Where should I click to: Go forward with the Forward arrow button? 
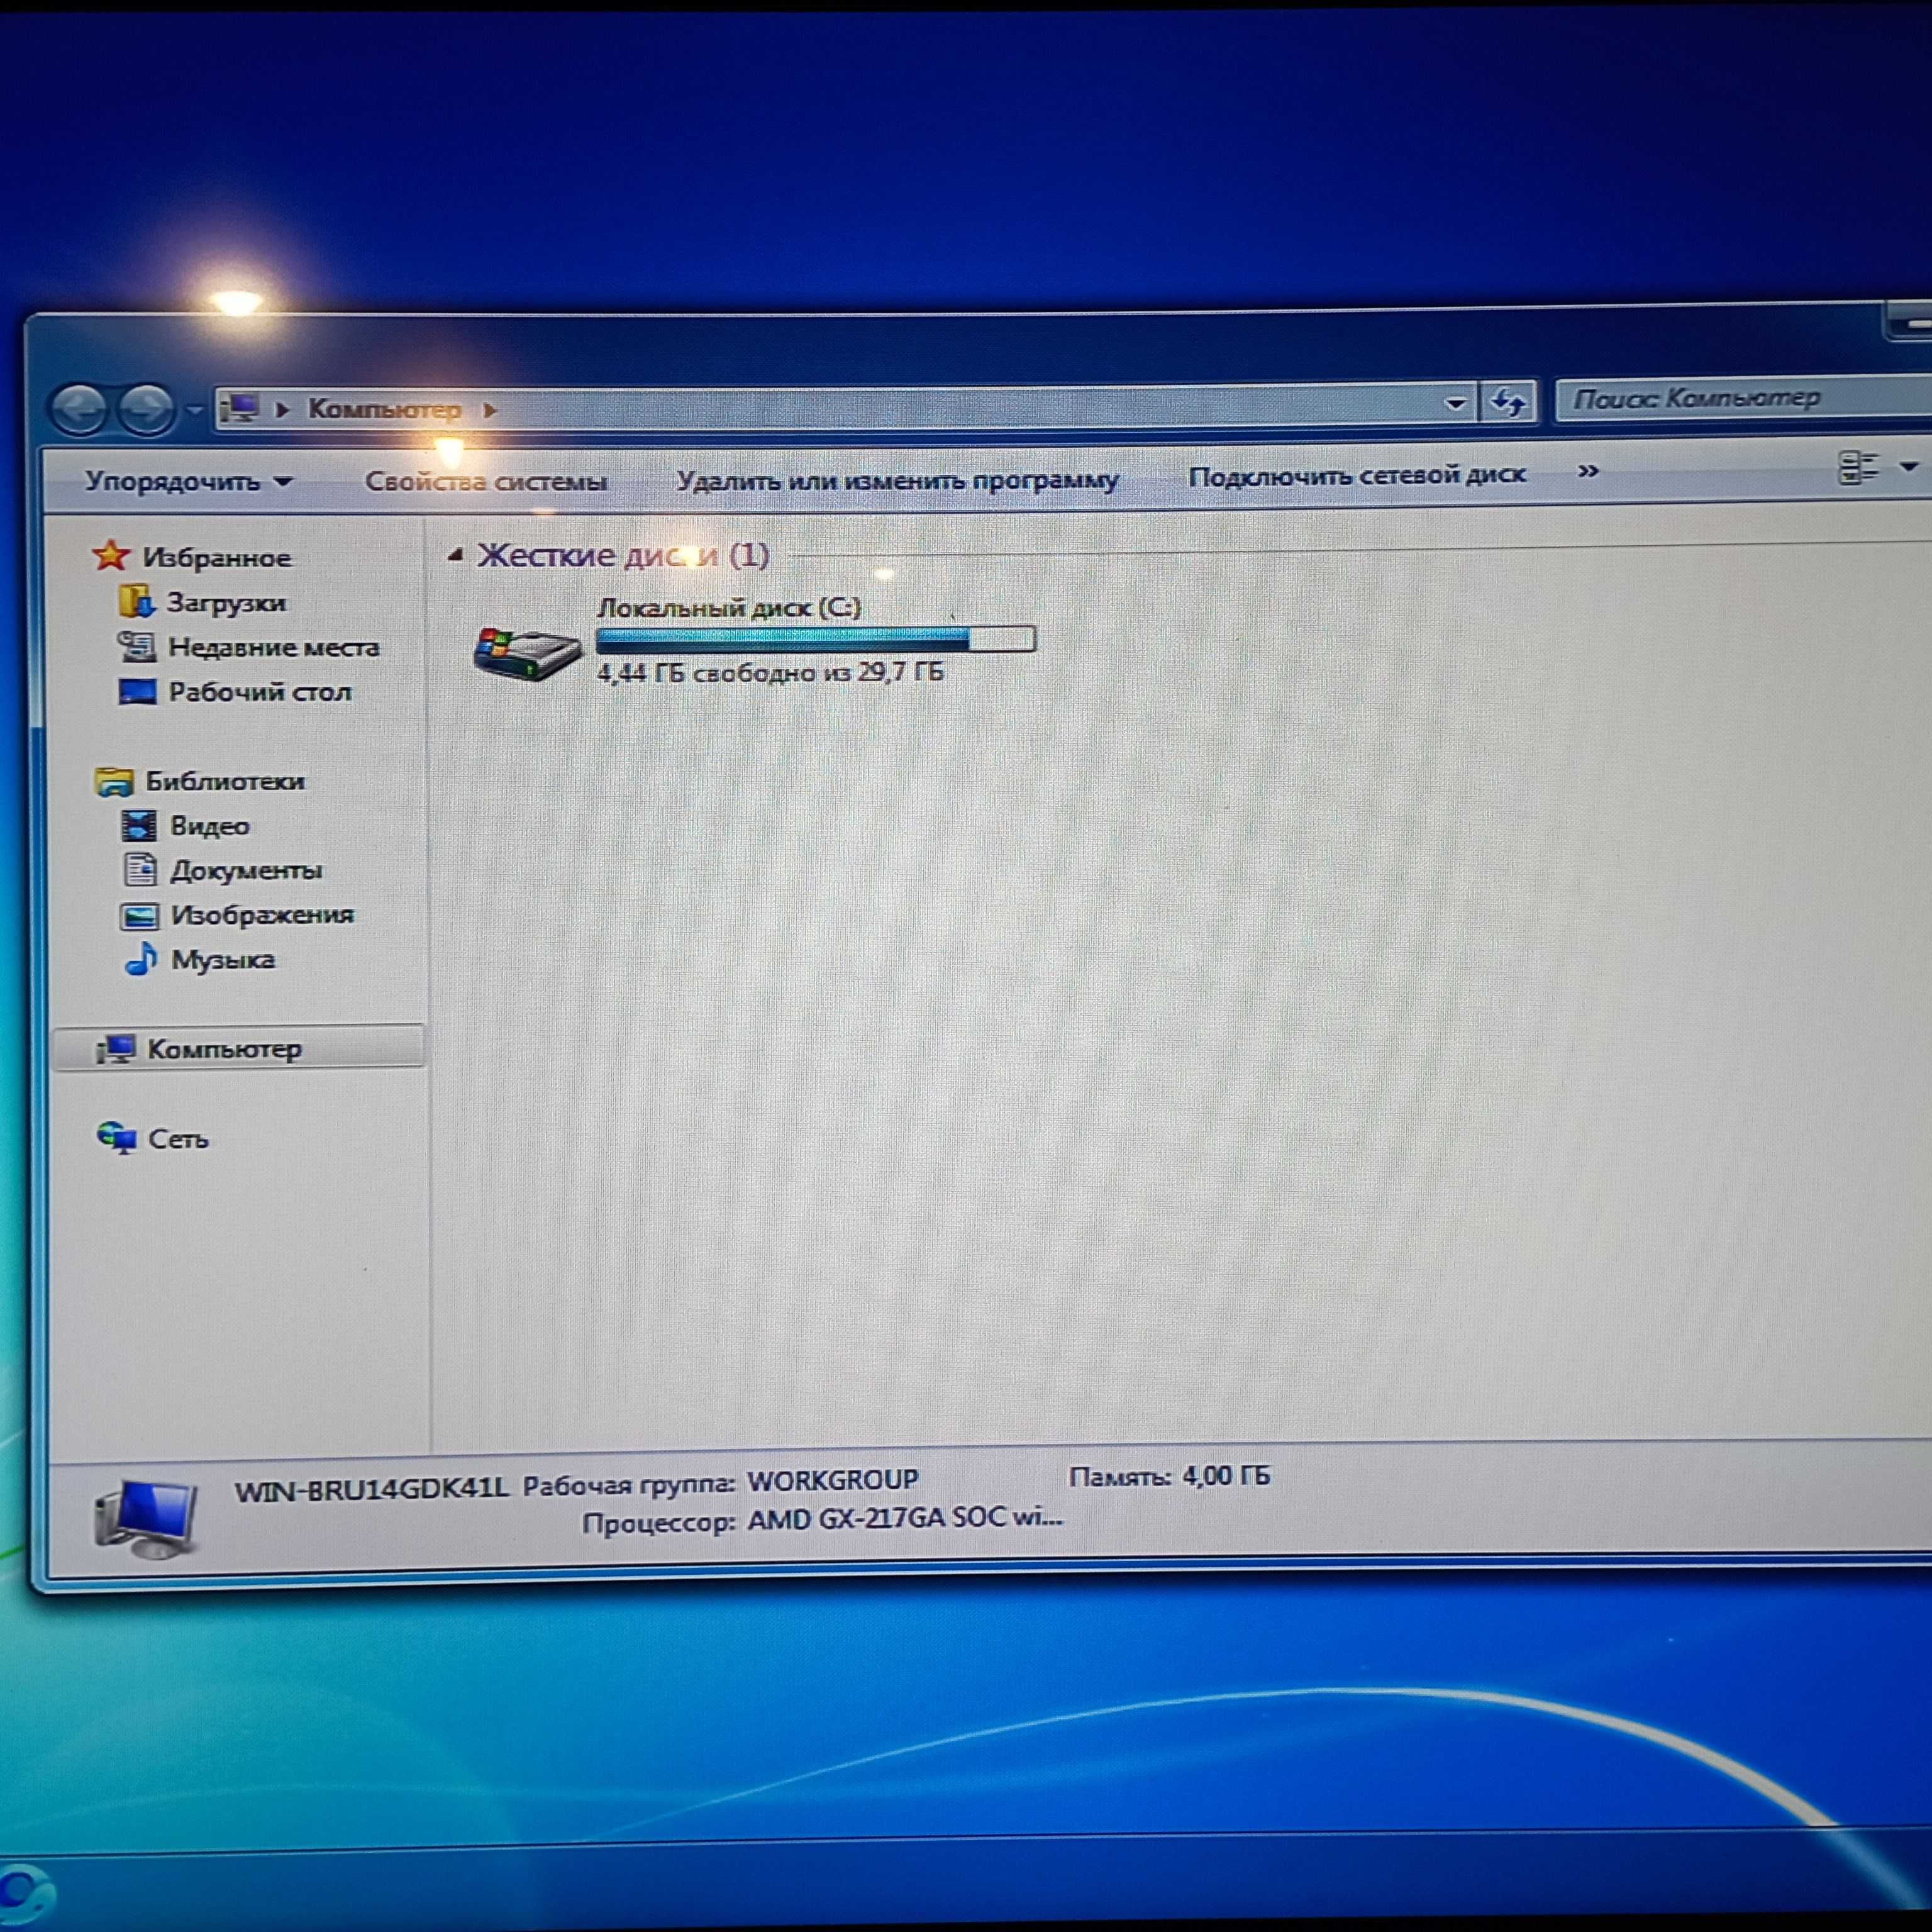[x=147, y=409]
